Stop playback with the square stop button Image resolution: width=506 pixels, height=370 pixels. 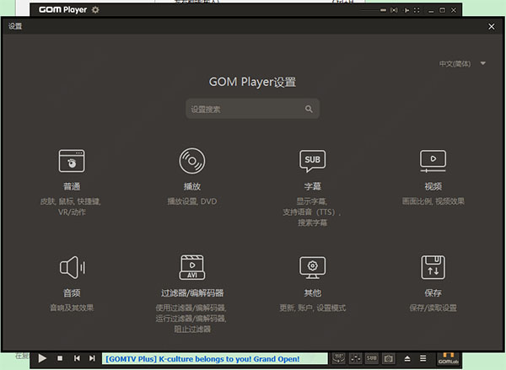pyautogui.click(x=60, y=358)
